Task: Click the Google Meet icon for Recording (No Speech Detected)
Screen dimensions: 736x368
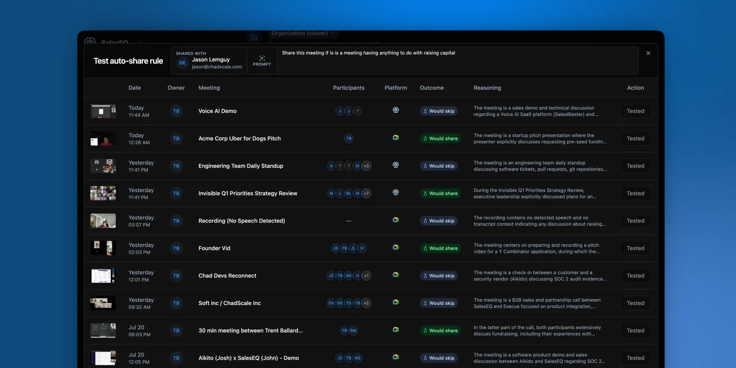Action: [396, 220]
